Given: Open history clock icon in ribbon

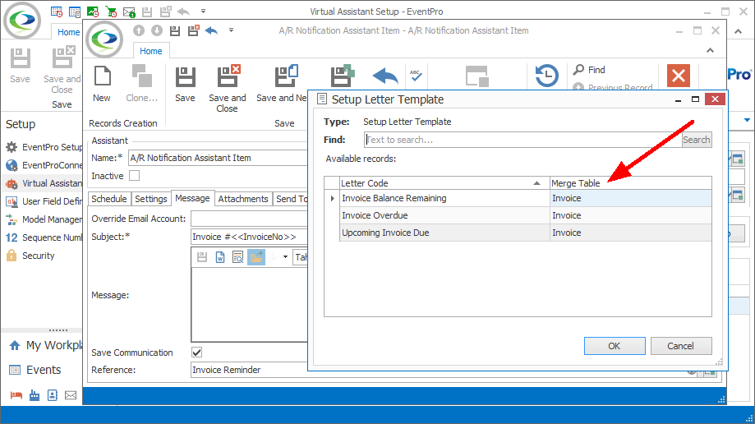Looking at the screenshot, I should point(546,76).
